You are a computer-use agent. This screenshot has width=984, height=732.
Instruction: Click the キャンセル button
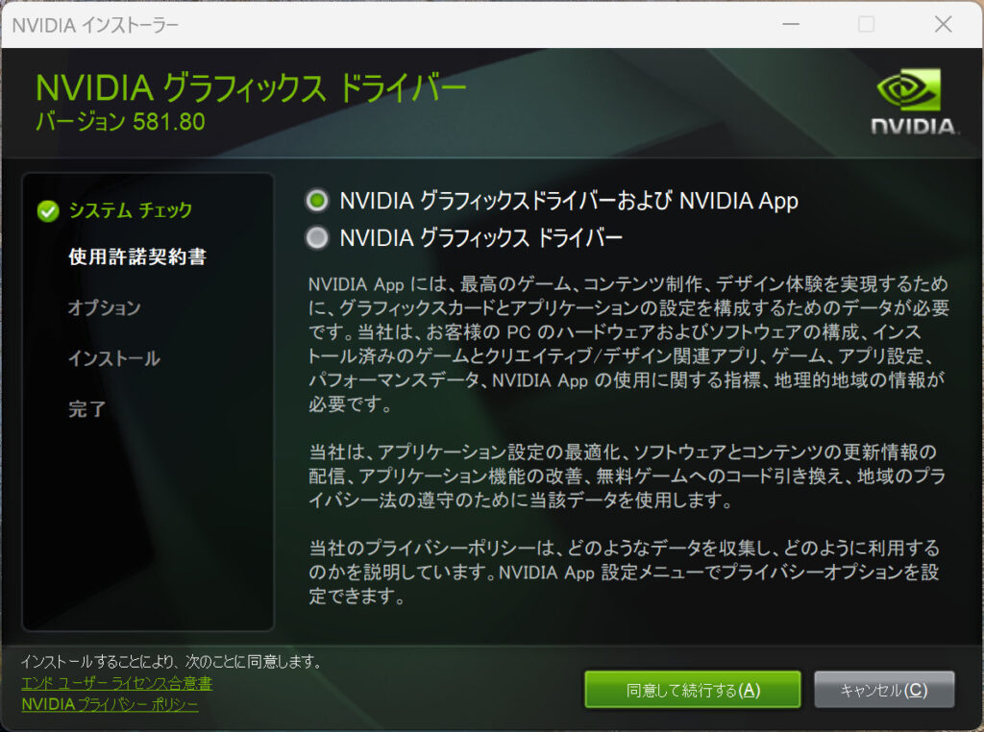884,689
